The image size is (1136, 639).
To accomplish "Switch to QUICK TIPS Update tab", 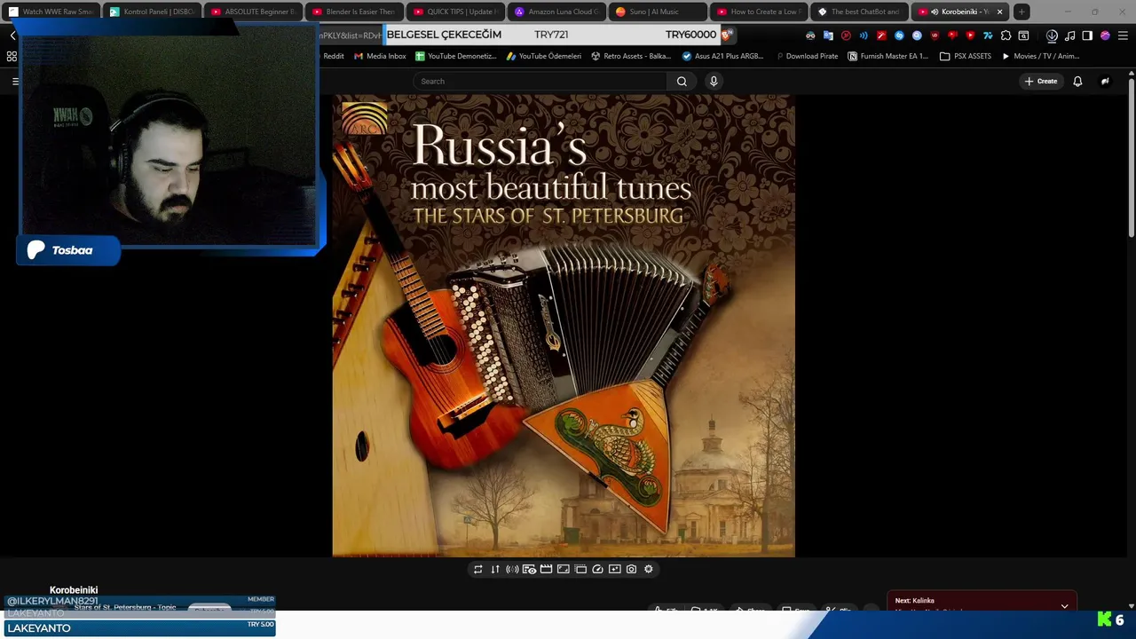I will pos(455,12).
